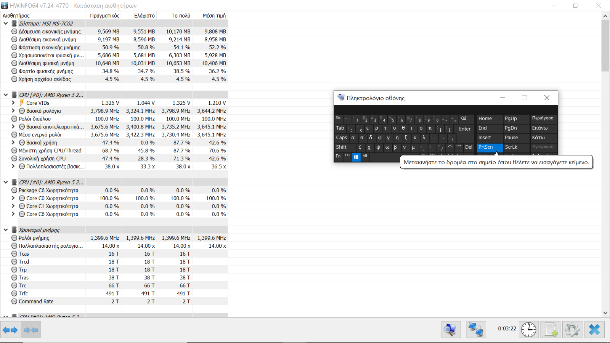Minimize the on-screen keyboard window
The height and width of the screenshot is (343, 610).
(x=502, y=98)
